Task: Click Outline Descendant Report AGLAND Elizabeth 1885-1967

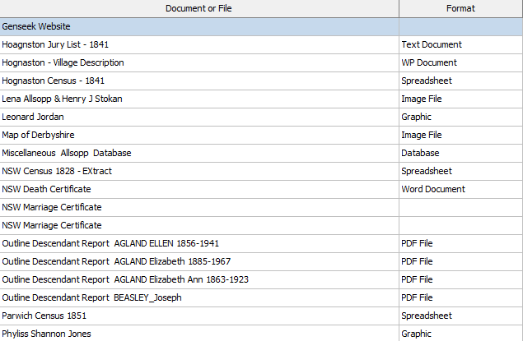Action: [x=116, y=261]
